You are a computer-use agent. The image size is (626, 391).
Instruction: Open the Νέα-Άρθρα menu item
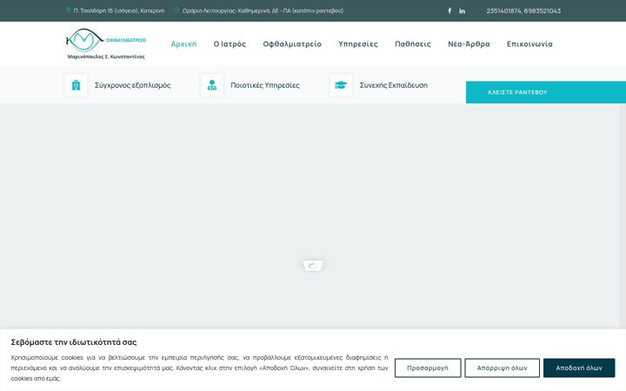469,44
